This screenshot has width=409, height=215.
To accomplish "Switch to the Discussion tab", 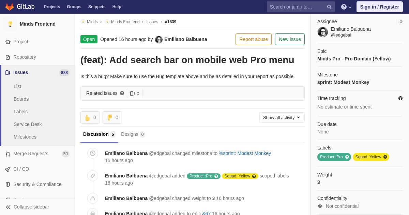I will (99, 134).
